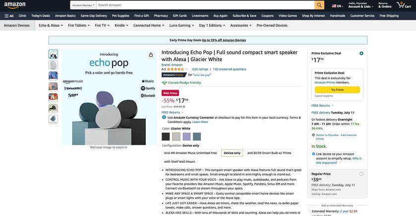Click the currency converter info icon

pos(164,117)
